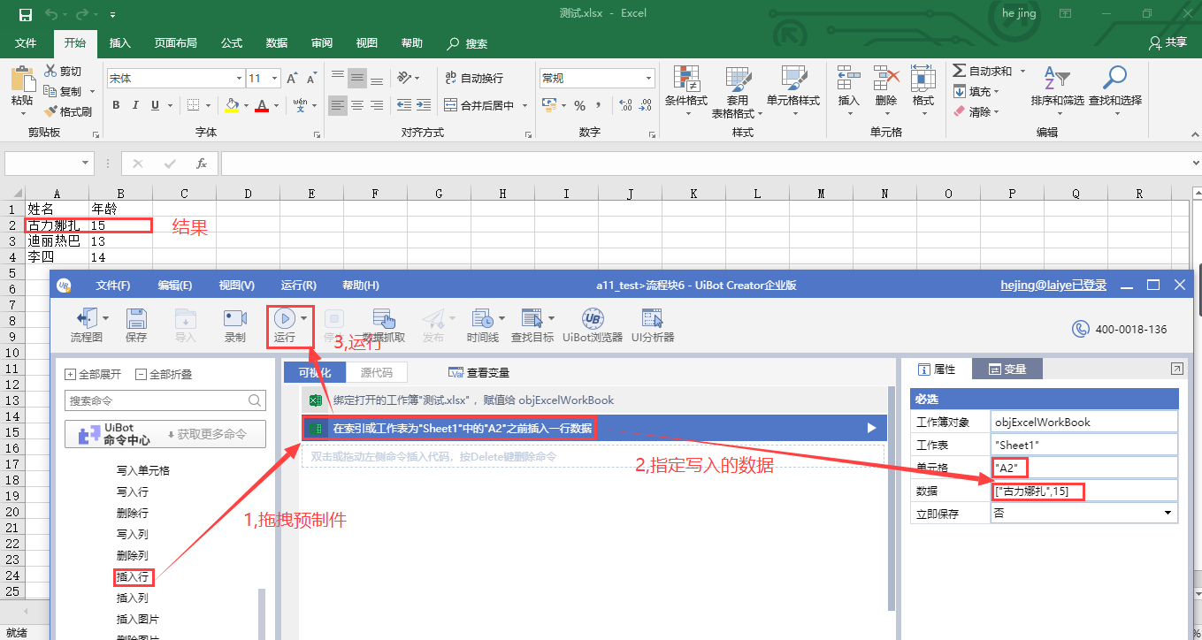This screenshot has width=1202, height=640.
Task: Toggle 自动换行 wrap text
Action: pyautogui.click(x=474, y=78)
